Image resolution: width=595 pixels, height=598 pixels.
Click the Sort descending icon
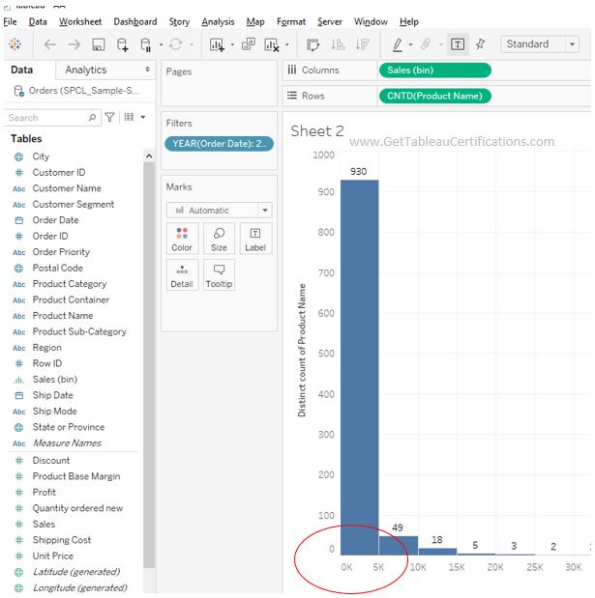[363, 44]
